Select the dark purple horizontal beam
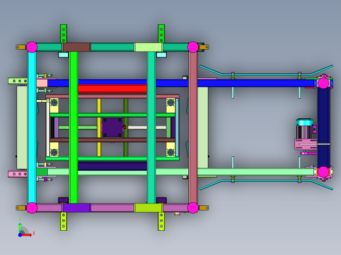The image size is (341, 255). [x=112, y=165]
